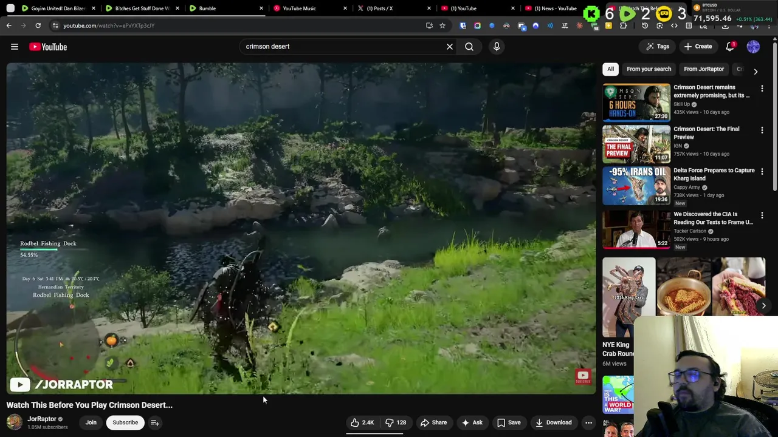Subscribe to JorRaptor
Screen dimensions: 778x437
pyautogui.click(x=125, y=422)
